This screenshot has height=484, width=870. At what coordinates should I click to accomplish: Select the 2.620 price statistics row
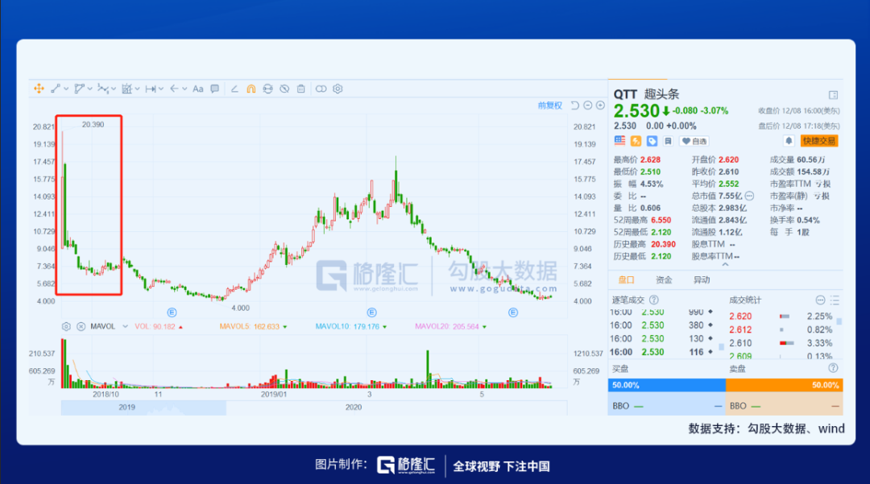pos(781,316)
